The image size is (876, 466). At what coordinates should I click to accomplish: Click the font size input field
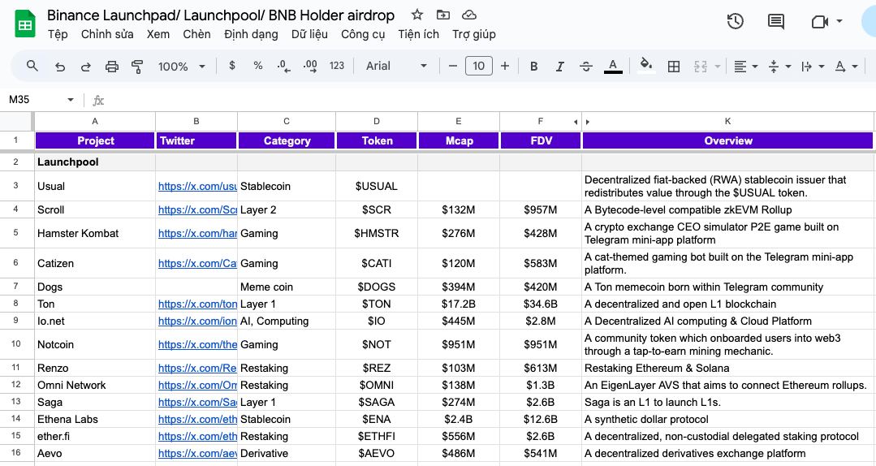point(479,66)
